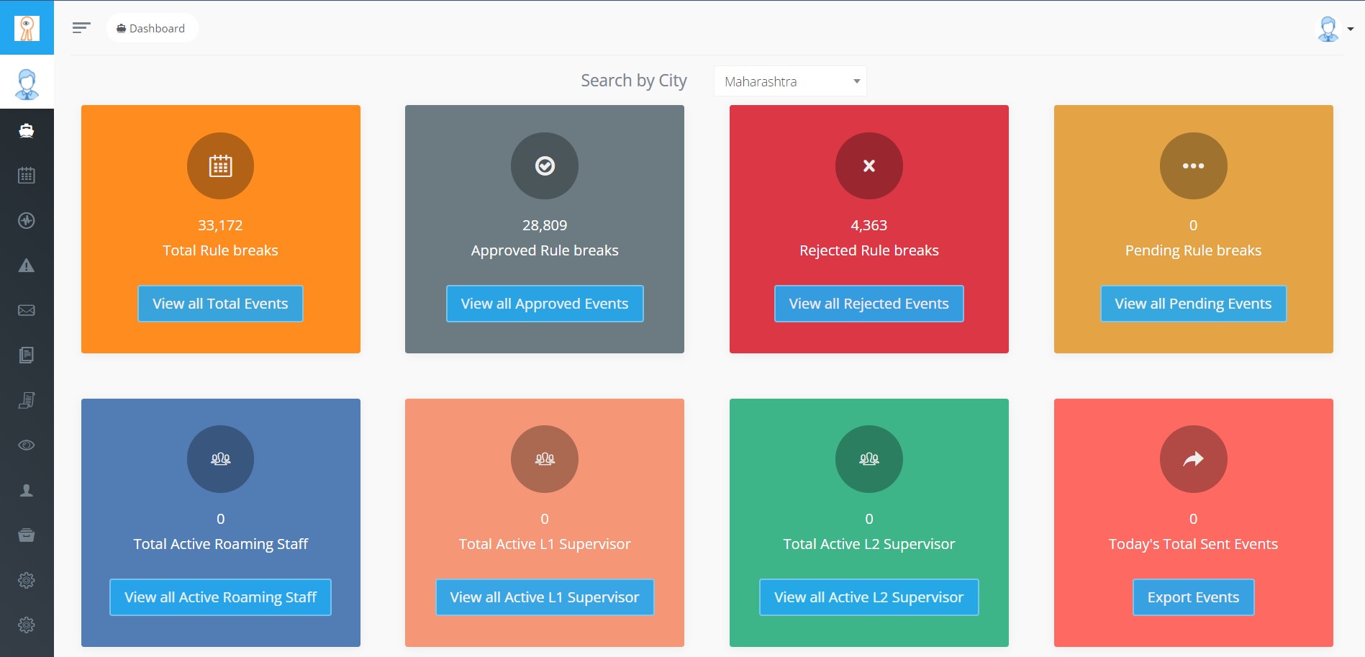Click the Total Rule breaks label
This screenshot has width=1365, height=657.
pyautogui.click(x=220, y=250)
